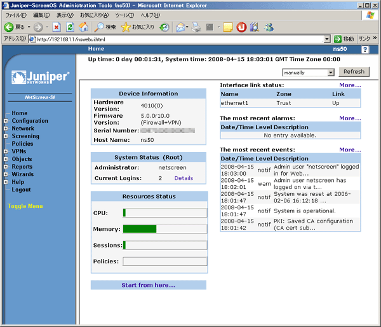Expand the Objects tree node
This screenshot has height=327, width=381.
pyautogui.click(x=6, y=159)
